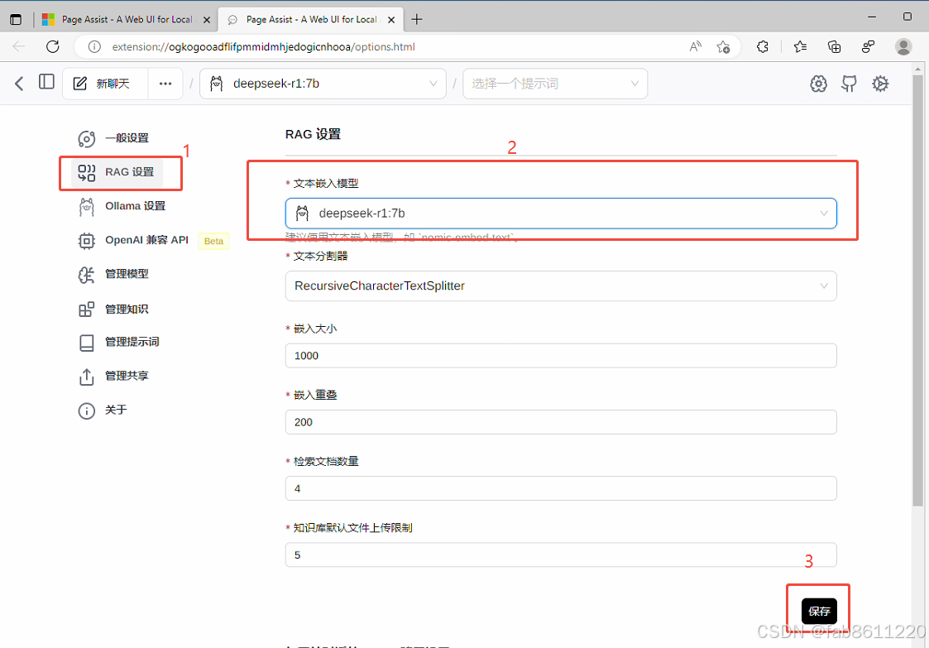Open OpenAI 兼容 API settings
Viewport: 929px width, 648px height.
tap(146, 240)
